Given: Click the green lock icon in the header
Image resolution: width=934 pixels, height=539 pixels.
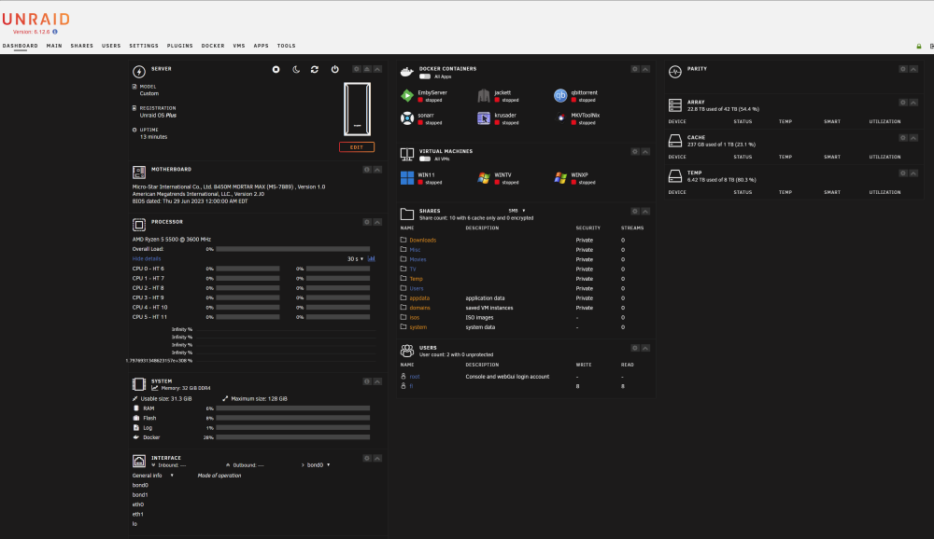Looking at the screenshot, I should (918, 47).
